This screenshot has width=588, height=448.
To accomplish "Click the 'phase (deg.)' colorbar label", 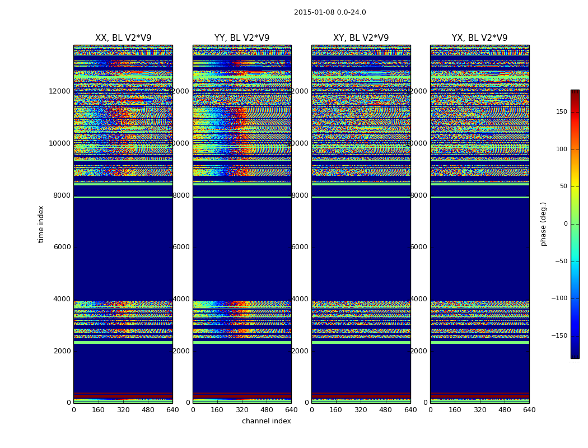I will tap(543, 223).
